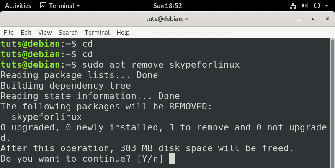
Task: Expand the system menu arrow
Action: click(326, 6)
